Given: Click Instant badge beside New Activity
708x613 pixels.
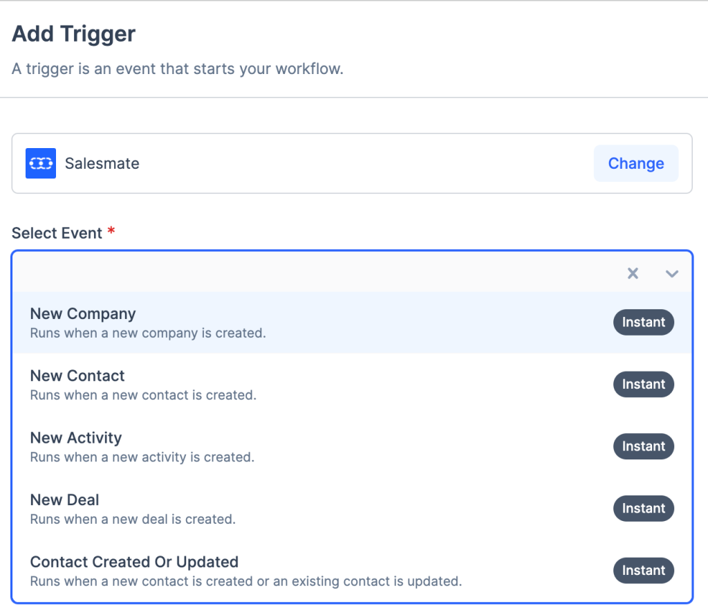Looking at the screenshot, I should [x=643, y=447].
